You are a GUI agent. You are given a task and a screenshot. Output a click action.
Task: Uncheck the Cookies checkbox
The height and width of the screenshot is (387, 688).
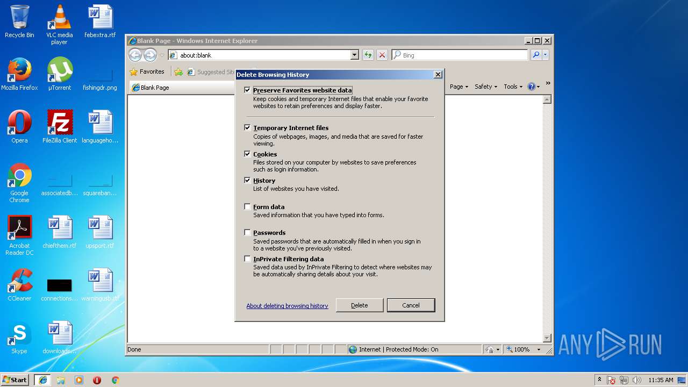point(247,154)
